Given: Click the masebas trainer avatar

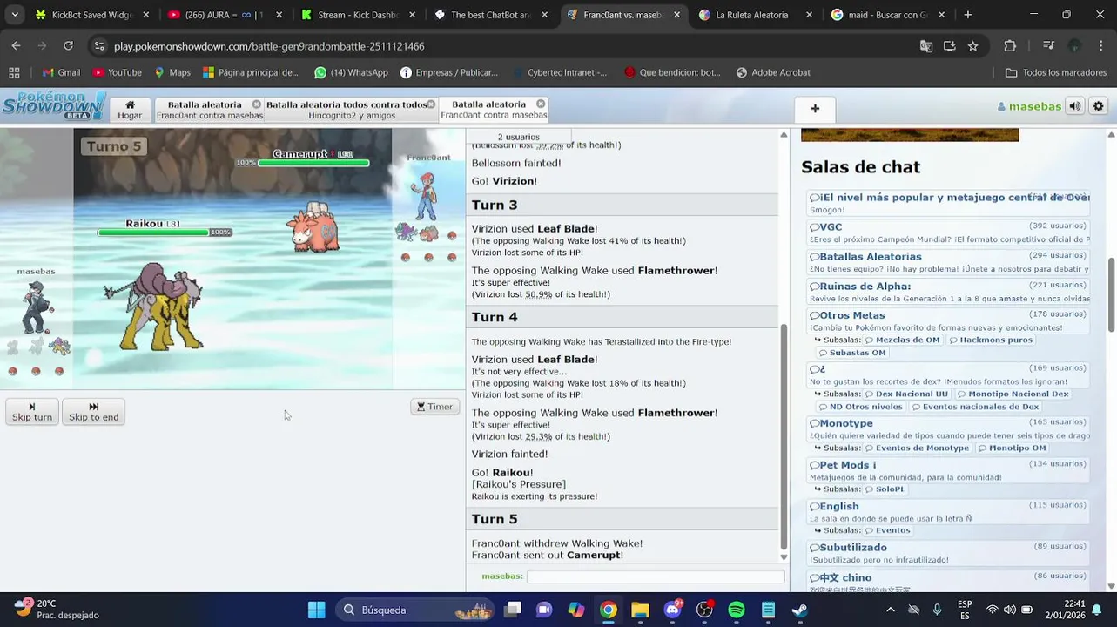Looking at the screenshot, I should click(36, 307).
